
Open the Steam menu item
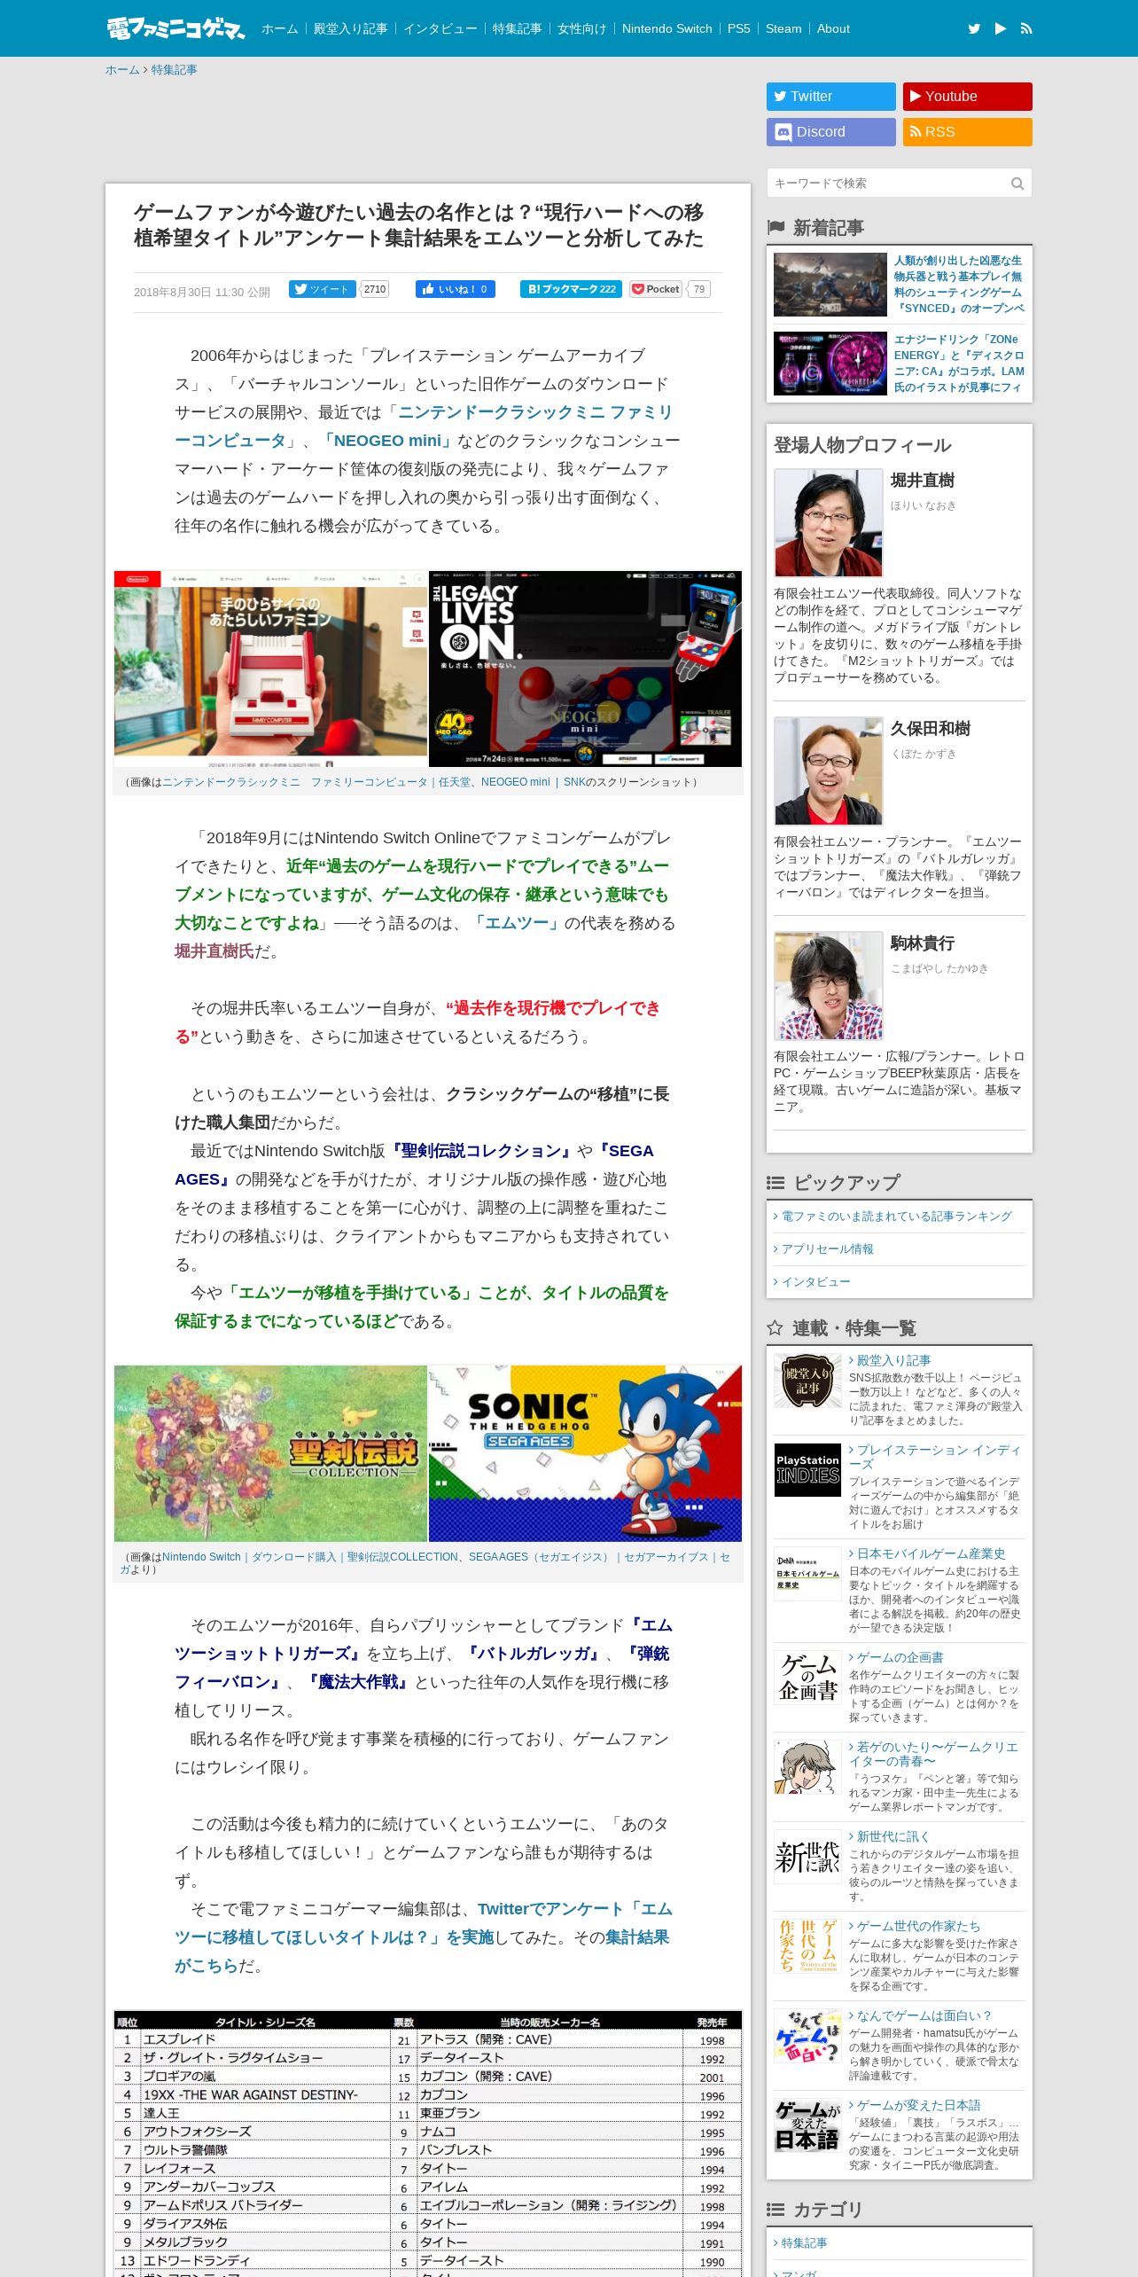[x=783, y=28]
